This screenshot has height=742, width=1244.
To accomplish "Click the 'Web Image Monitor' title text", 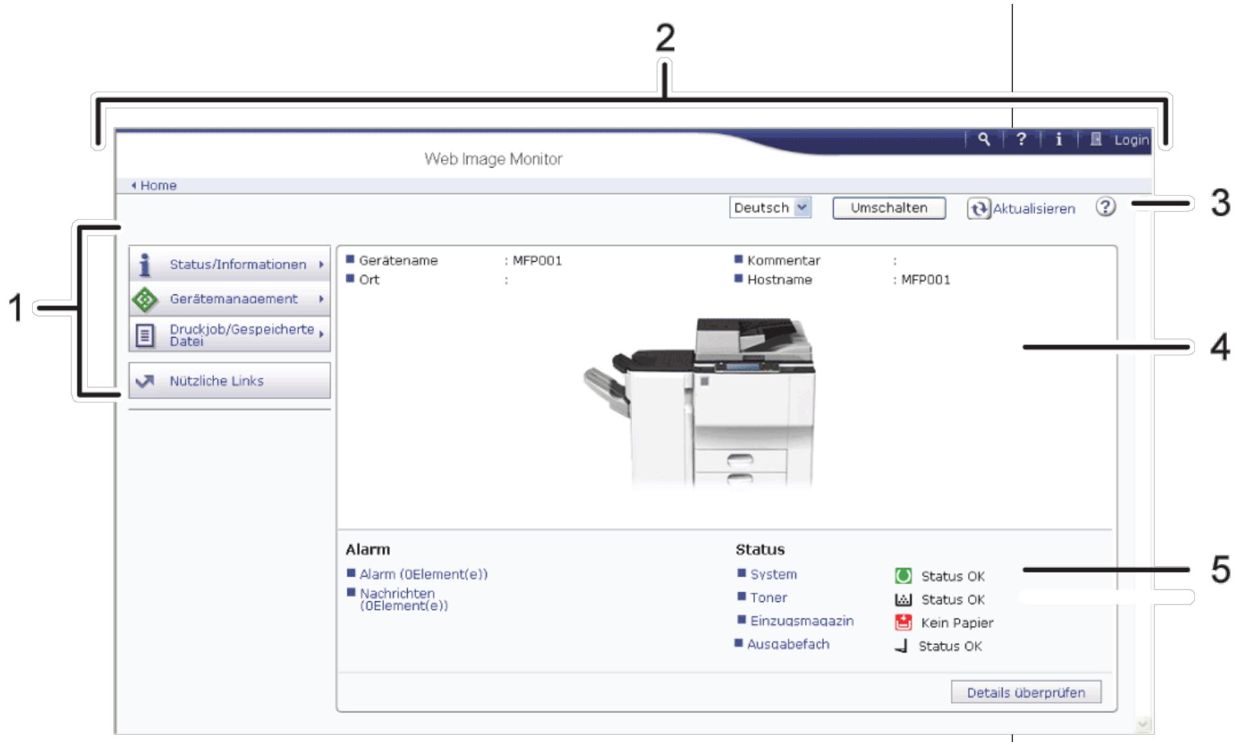I will (x=493, y=159).
